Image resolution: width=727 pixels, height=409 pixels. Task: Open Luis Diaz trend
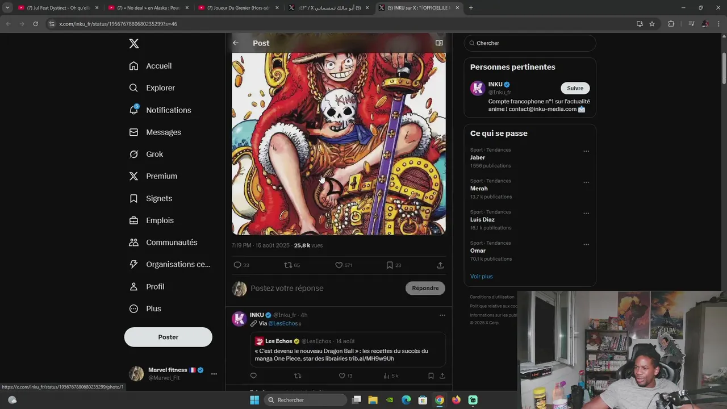[x=482, y=220]
